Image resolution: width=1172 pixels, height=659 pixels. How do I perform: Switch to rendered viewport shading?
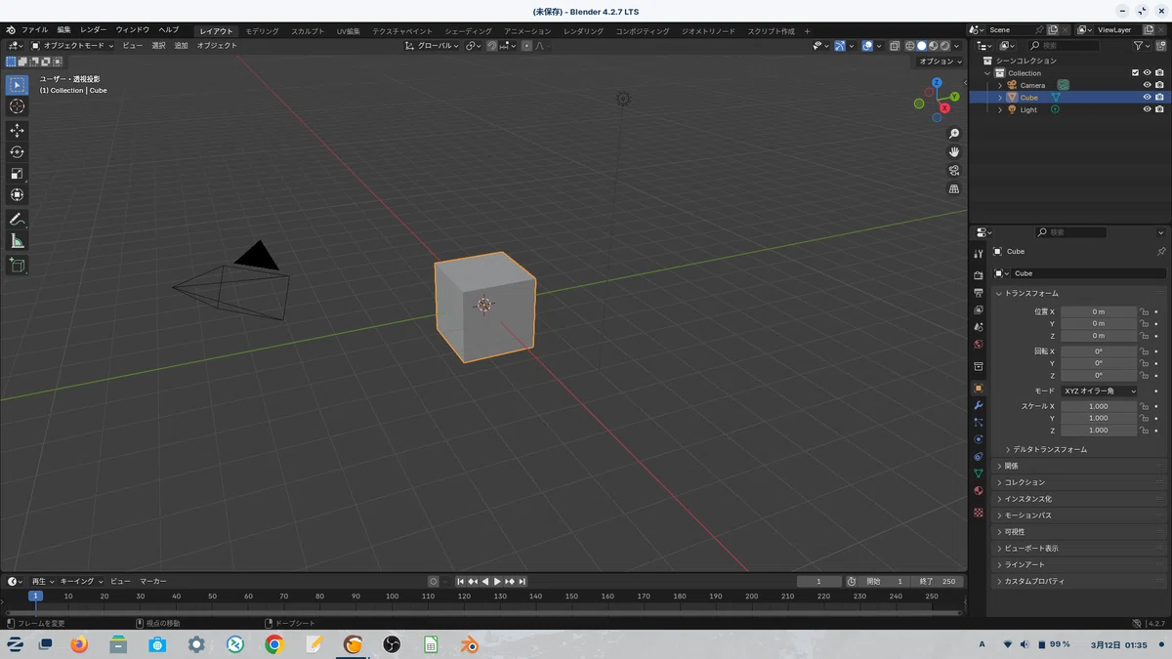click(x=944, y=46)
